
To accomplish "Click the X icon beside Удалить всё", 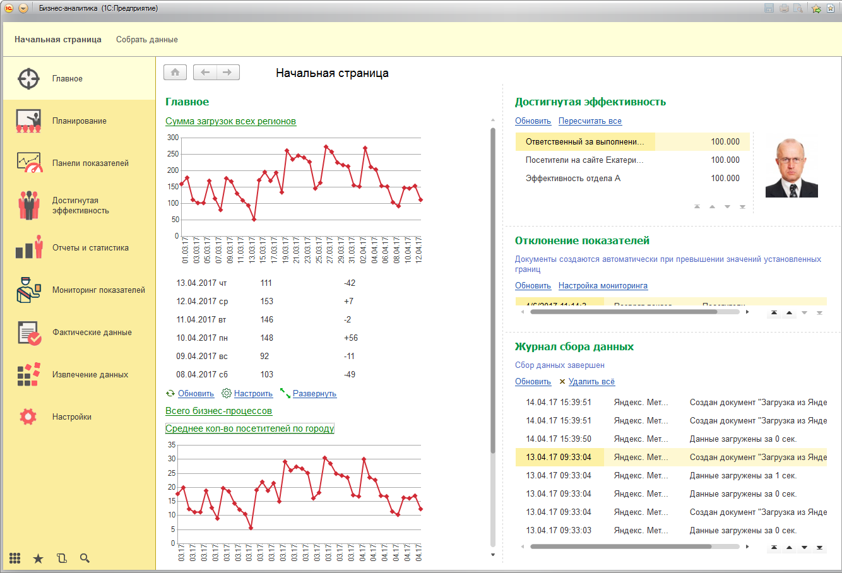I will coord(562,382).
